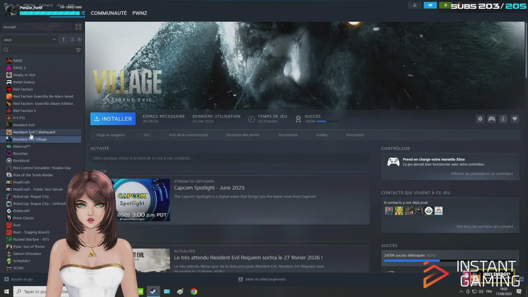Click the achievements progress bar in header
The width and height of the screenshot is (528, 297).
point(328,121)
